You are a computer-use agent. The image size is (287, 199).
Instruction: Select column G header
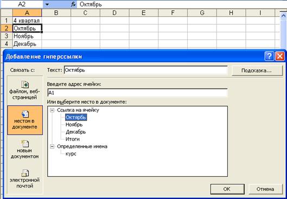202,13
